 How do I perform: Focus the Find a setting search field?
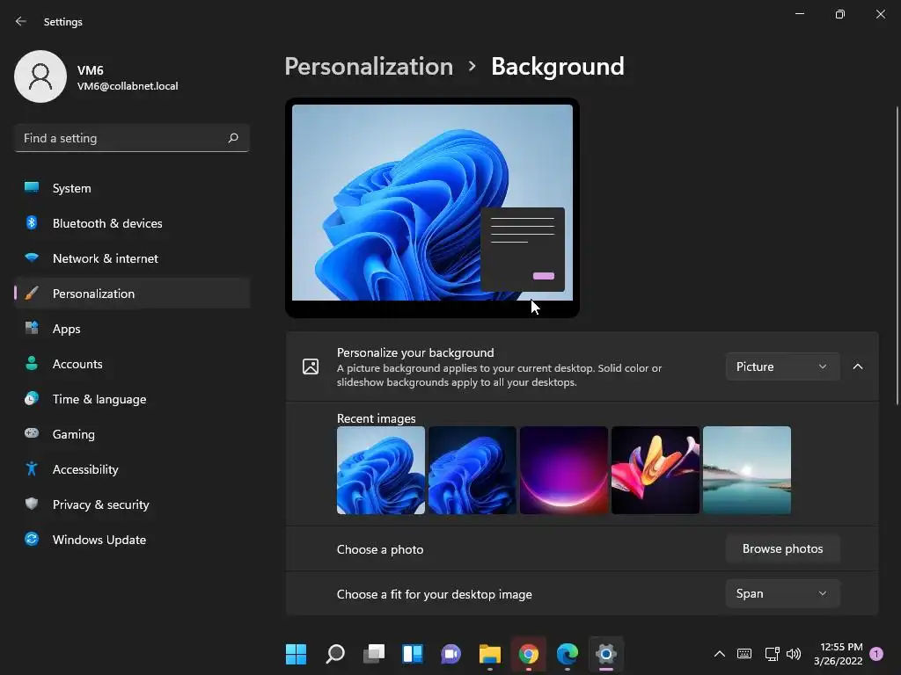coord(132,138)
